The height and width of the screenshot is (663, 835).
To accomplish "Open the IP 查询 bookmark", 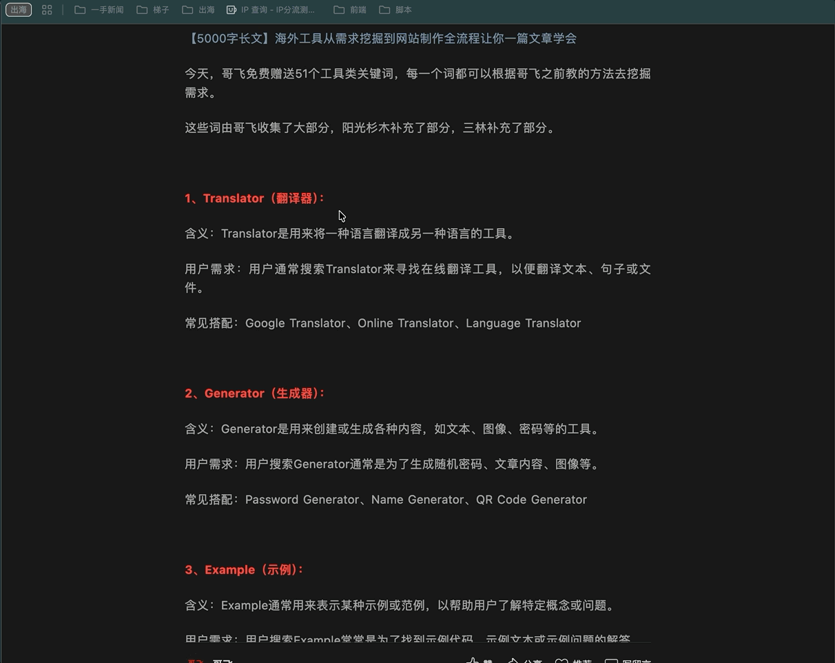I will pos(271,10).
